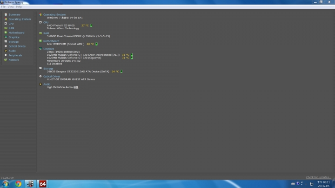Click the CPU chip sidebar icon
The height and width of the screenshot is (188, 335).
6,24
